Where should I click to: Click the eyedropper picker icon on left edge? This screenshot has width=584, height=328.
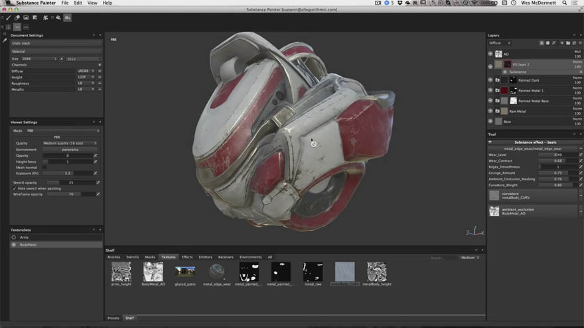tap(5, 40)
